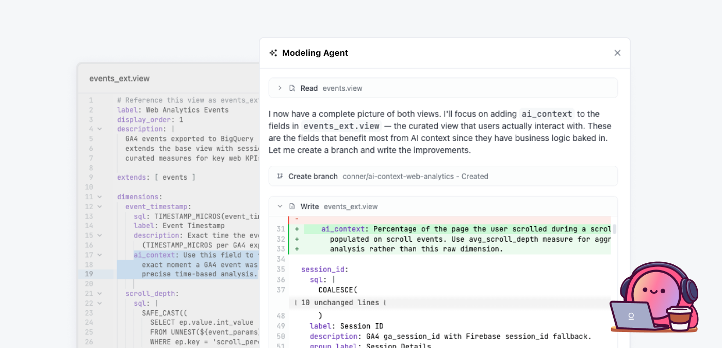Click the inline ai_context code chip
The image size is (722, 348).
(x=547, y=114)
